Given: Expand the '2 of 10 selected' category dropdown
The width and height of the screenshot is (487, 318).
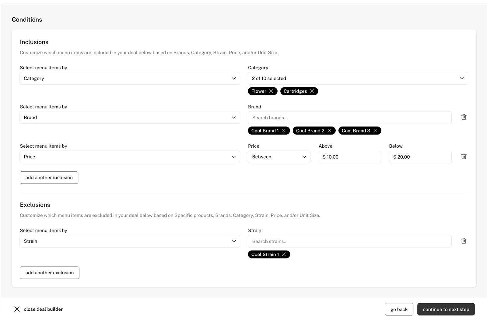Looking at the screenshot, I should [x=358, y=78].
